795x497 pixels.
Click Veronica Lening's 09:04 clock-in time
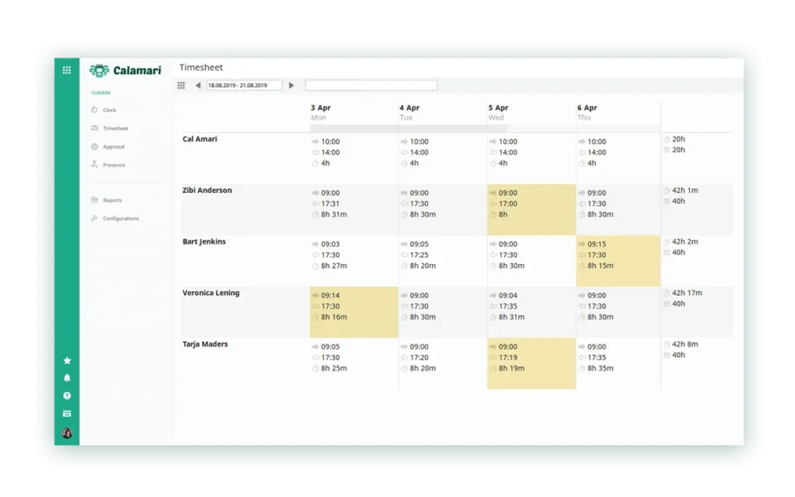coord(508,296)
